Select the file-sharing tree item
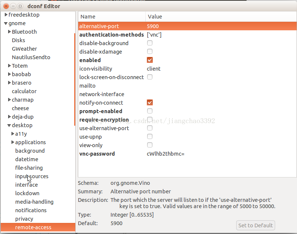 pyautogui.click(x=29, y=168)
